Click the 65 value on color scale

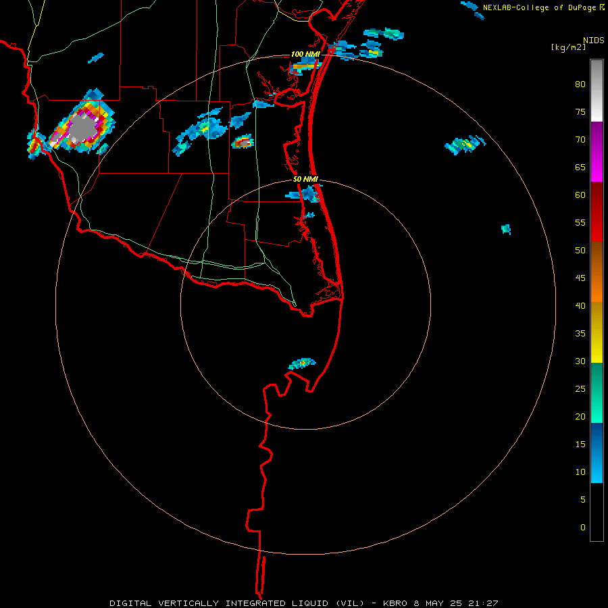click(x=580, y=167)
